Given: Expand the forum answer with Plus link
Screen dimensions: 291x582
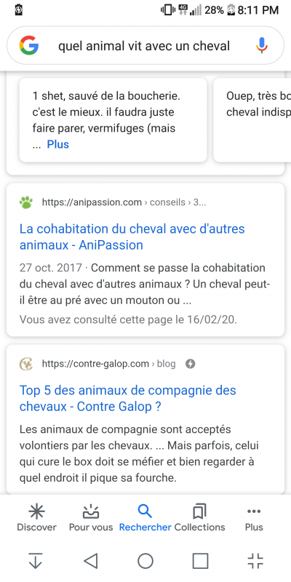Looking at the screenshot, I should (x=58, y=144).
